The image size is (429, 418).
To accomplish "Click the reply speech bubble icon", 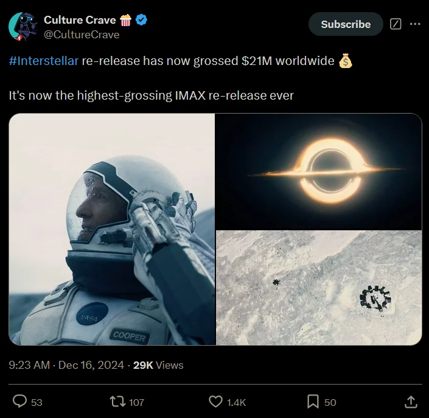I will click(x=19, y=402).
